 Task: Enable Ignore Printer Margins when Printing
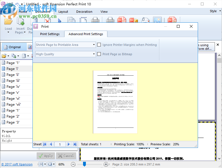point(99,45)
